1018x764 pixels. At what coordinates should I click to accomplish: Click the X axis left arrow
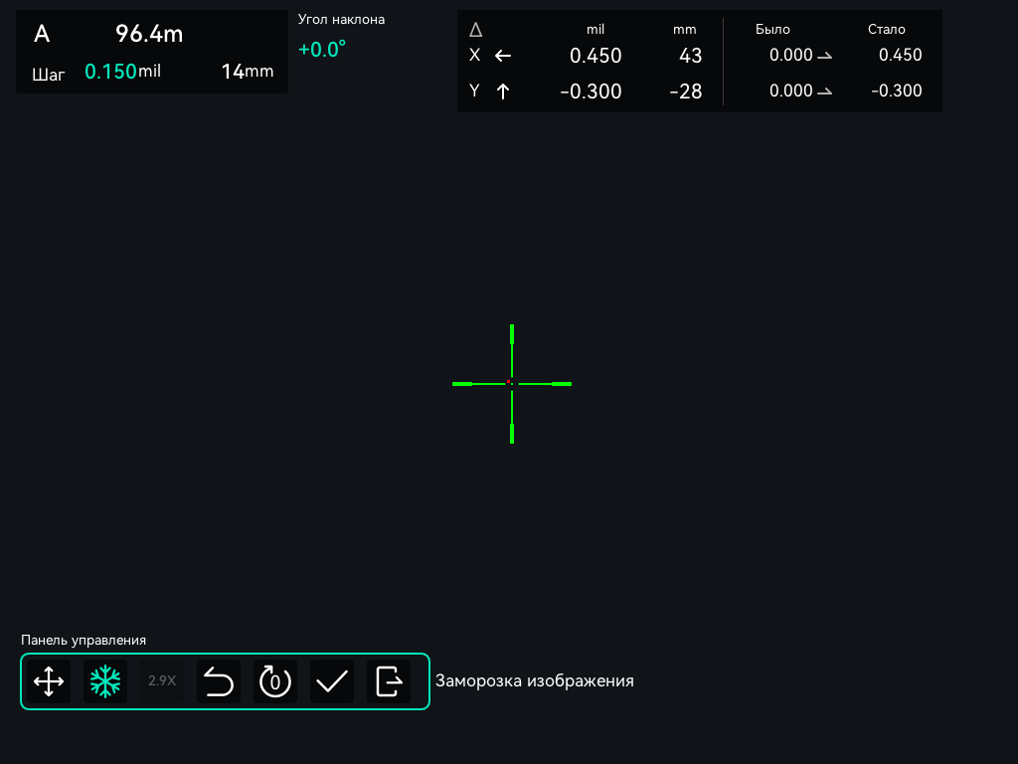[x=503, y=56]
